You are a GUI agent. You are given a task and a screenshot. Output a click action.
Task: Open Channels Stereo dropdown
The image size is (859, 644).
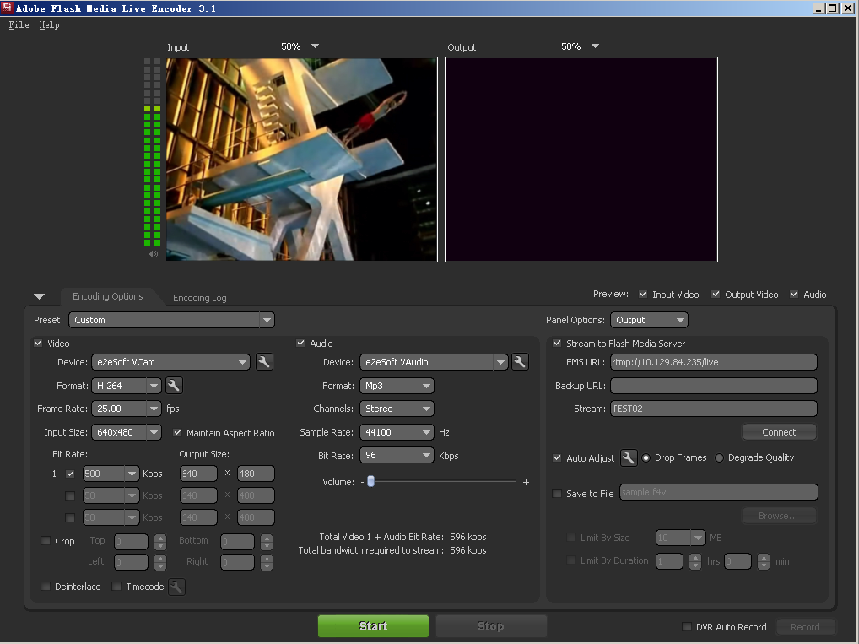click(397, 409)
